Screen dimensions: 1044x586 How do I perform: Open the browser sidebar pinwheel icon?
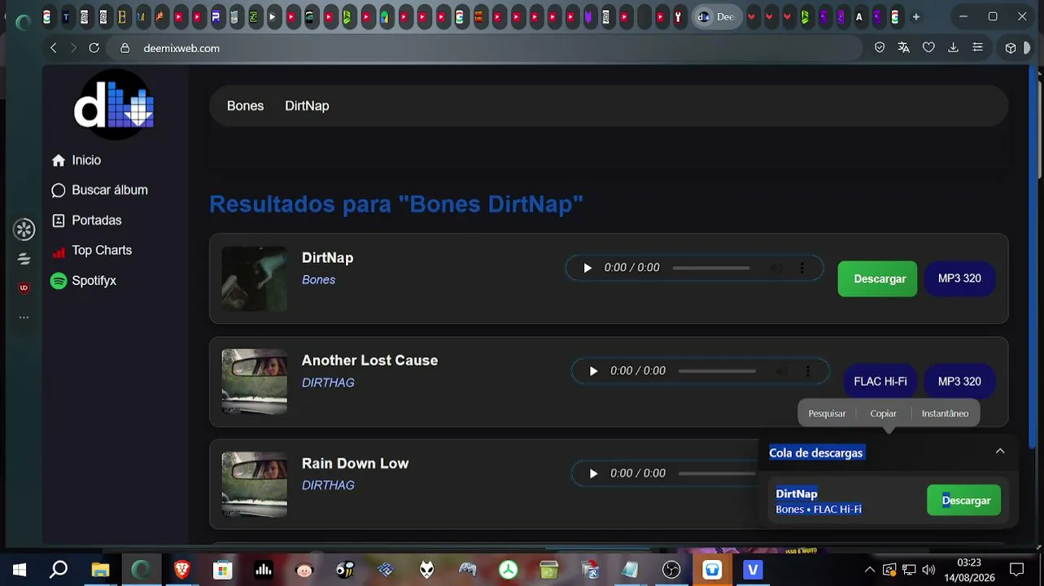coord(24,230)
